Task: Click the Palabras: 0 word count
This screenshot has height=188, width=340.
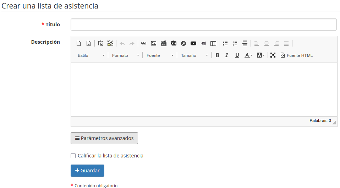Action: tap(320, 120)
